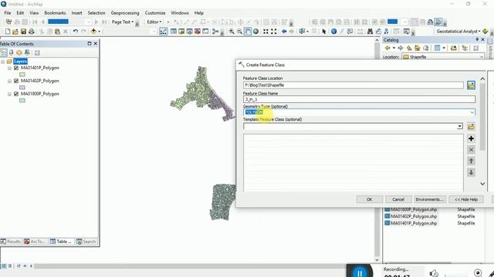
Task: Click the MA01401P_Polygon green symbol swatch
Action: click(22, 75)
